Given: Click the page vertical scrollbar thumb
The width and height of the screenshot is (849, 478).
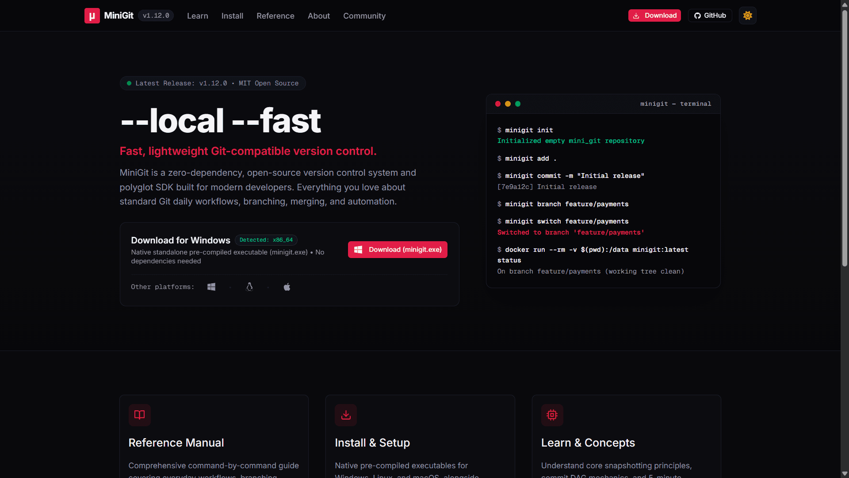Looking at the screenshot, I should click(845, 137).
